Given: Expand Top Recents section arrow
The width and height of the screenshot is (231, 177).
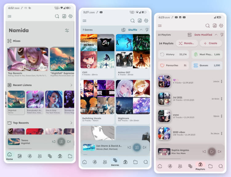Looking at the screenshot, I should point(71,123).
